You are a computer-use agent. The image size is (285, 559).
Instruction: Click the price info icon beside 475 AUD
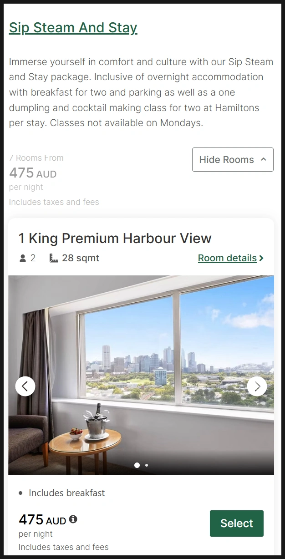tap(73, 519)
